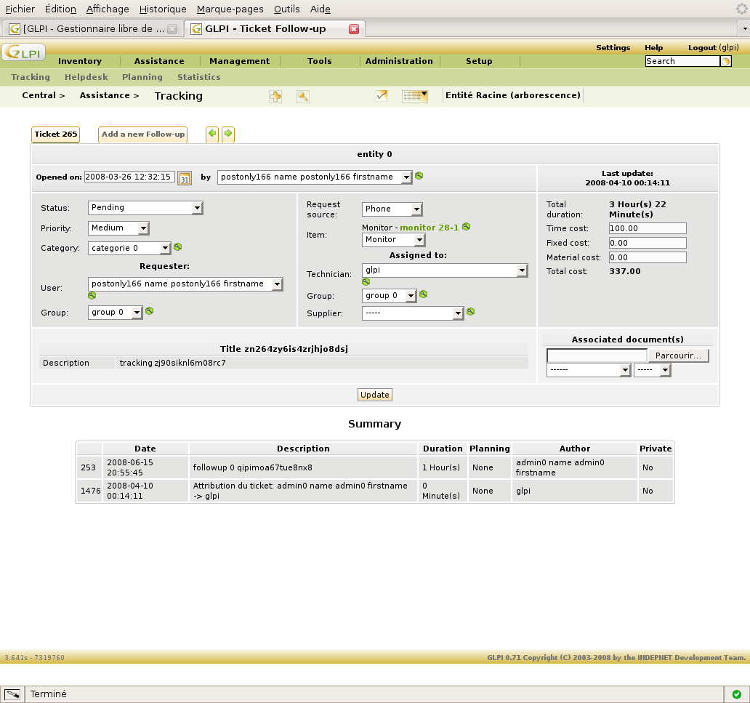Open the Category dropdown showing categorie 0
750x703 pixels.
click(x=129, y=249)
